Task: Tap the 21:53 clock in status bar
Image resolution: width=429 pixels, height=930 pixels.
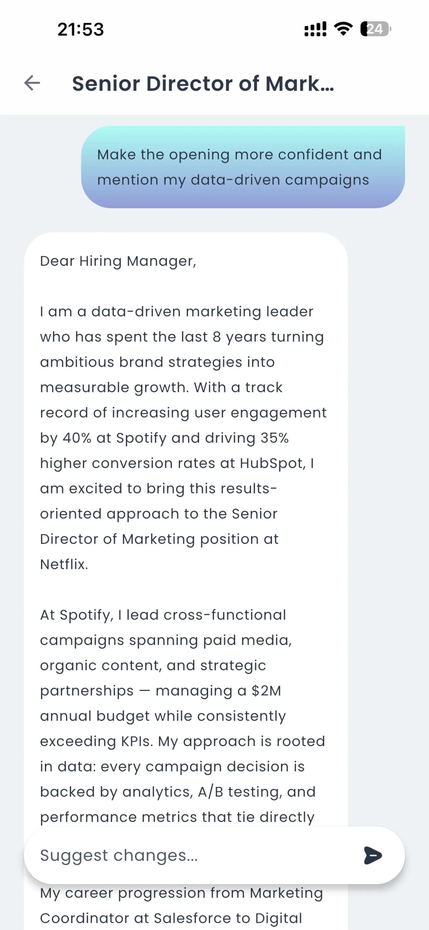Action: (81, 29)
